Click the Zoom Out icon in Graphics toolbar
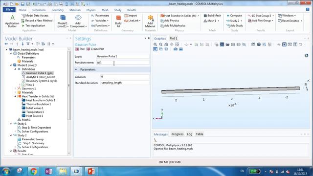The height and width of the screenshot is (176, 313). coord(161,44)
